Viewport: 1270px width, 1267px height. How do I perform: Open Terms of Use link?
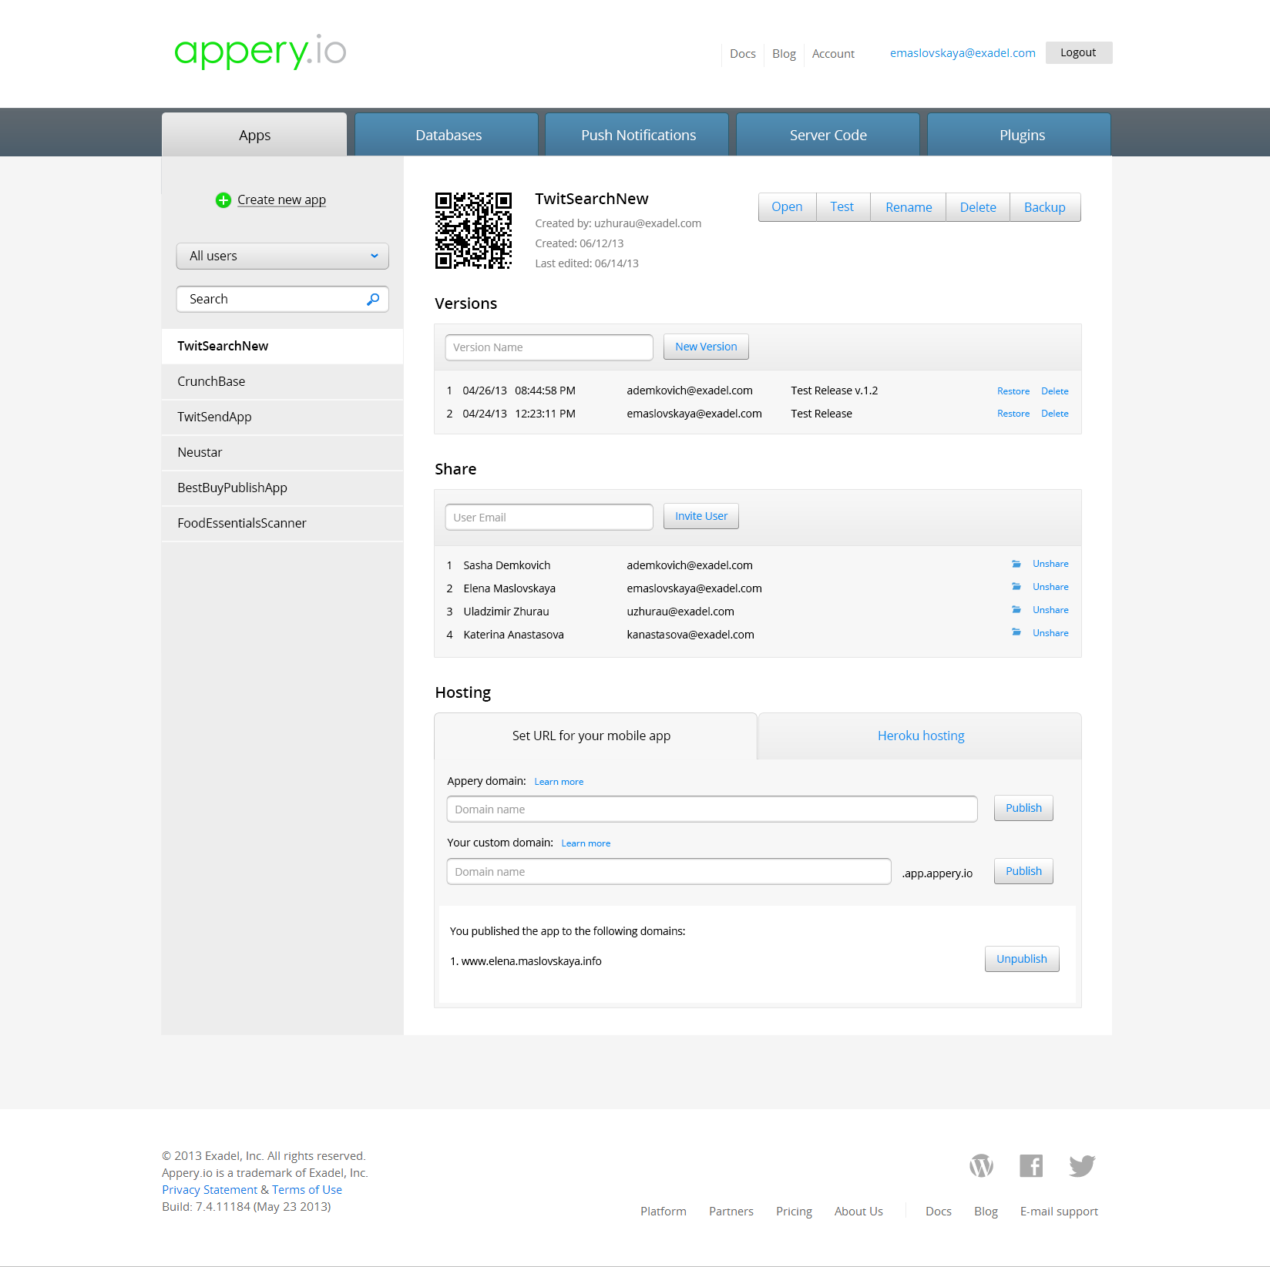click(x=307, y=1190)
